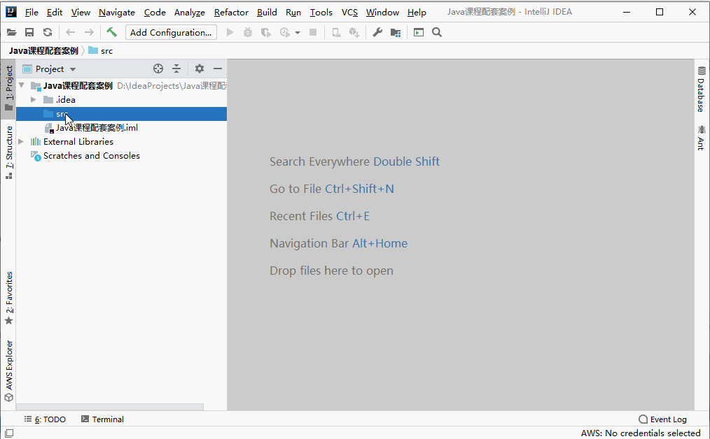
Task: Open the Analyze menu
Action: pos(190,12)
